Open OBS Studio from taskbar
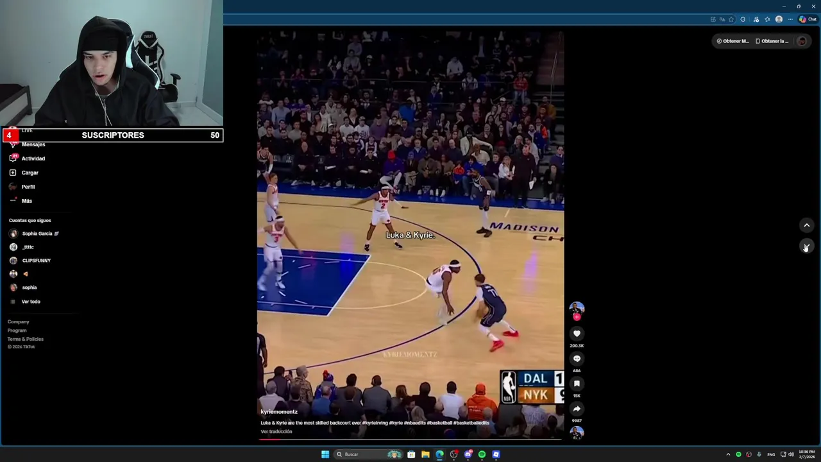The width and height of the screenshot is (821, 462). pyautogui.click(x=453, y=454)
